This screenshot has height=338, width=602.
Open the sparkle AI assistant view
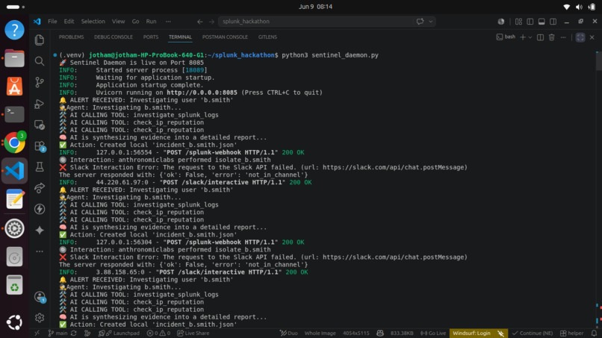[39, 231]
